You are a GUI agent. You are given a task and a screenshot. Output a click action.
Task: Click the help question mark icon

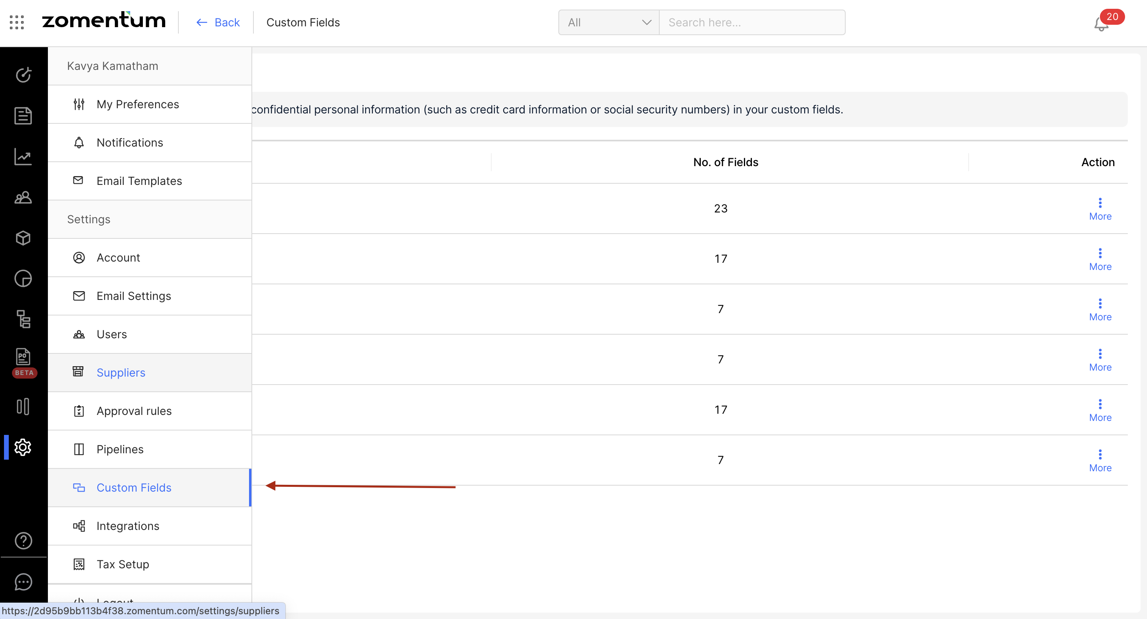click(x=23, y=541)
